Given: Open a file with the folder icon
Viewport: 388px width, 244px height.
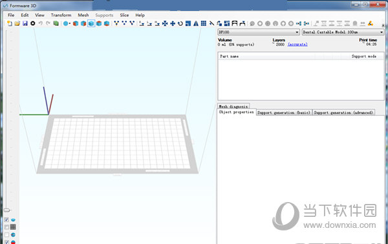Looking at the screenshot, I should pos(17,23).
